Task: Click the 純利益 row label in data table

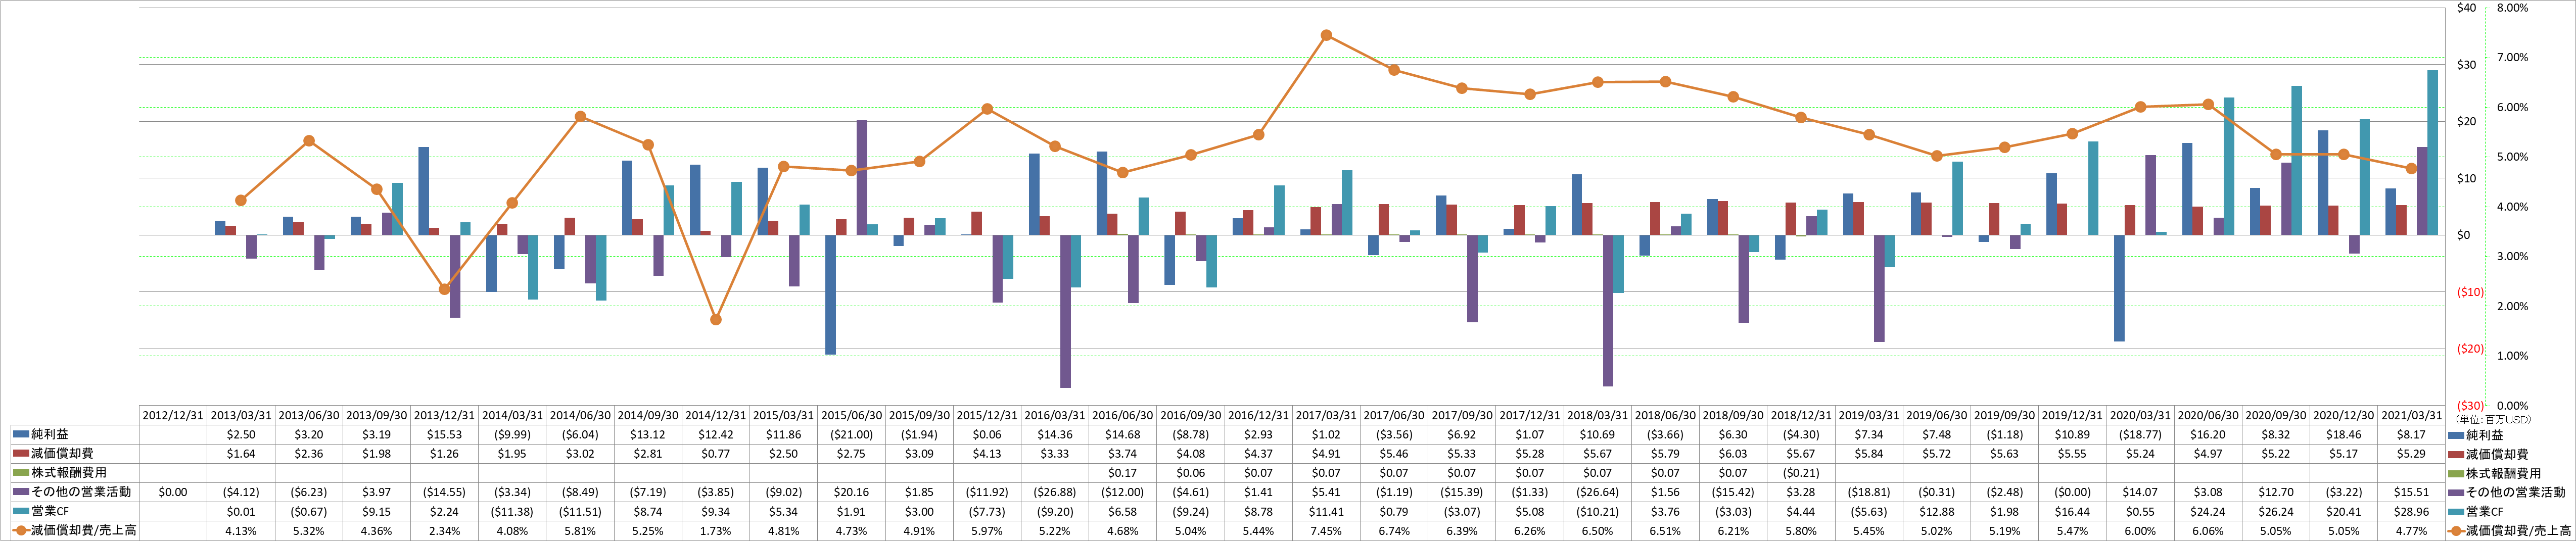Action: pyautogui.click(x=50, y=435)
